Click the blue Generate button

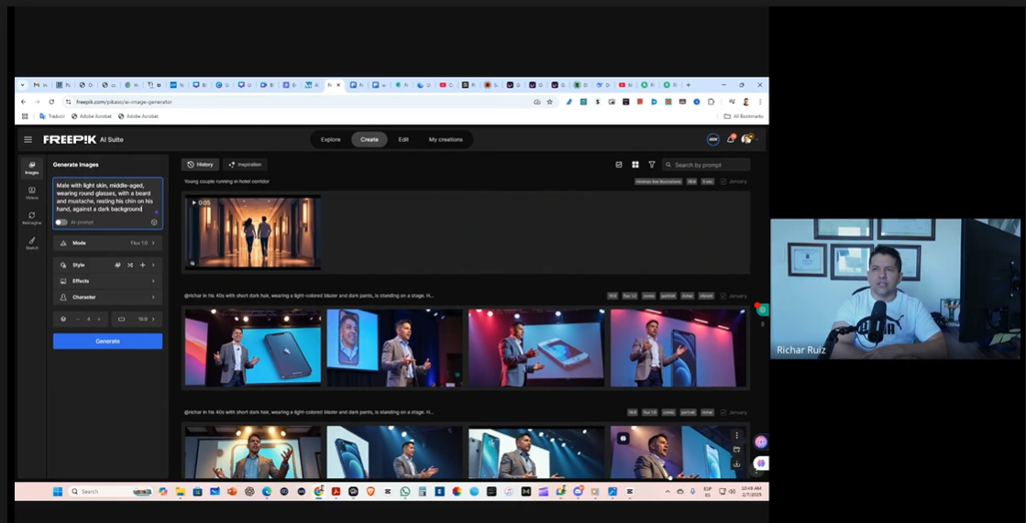(x=107, y=341)
